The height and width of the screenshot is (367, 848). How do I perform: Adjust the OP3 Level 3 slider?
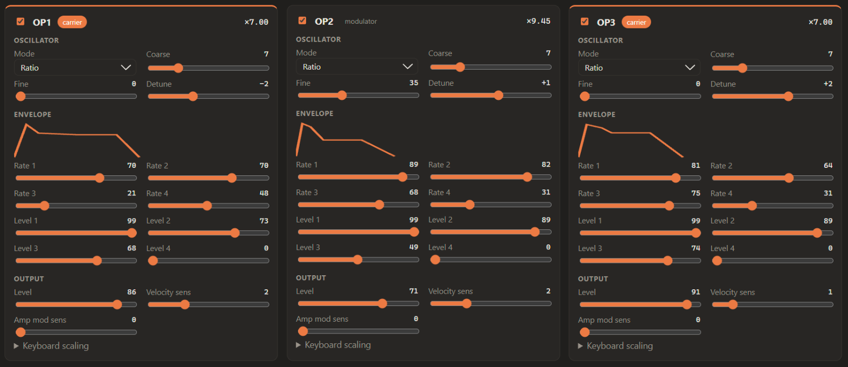click(640, 260)
